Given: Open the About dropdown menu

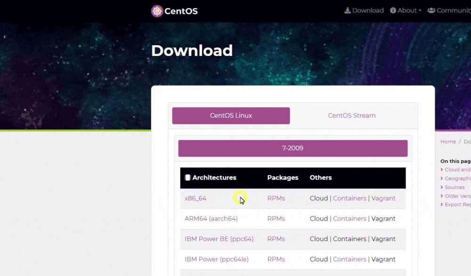Looking at the screenshot, I should tap(406, 10).
